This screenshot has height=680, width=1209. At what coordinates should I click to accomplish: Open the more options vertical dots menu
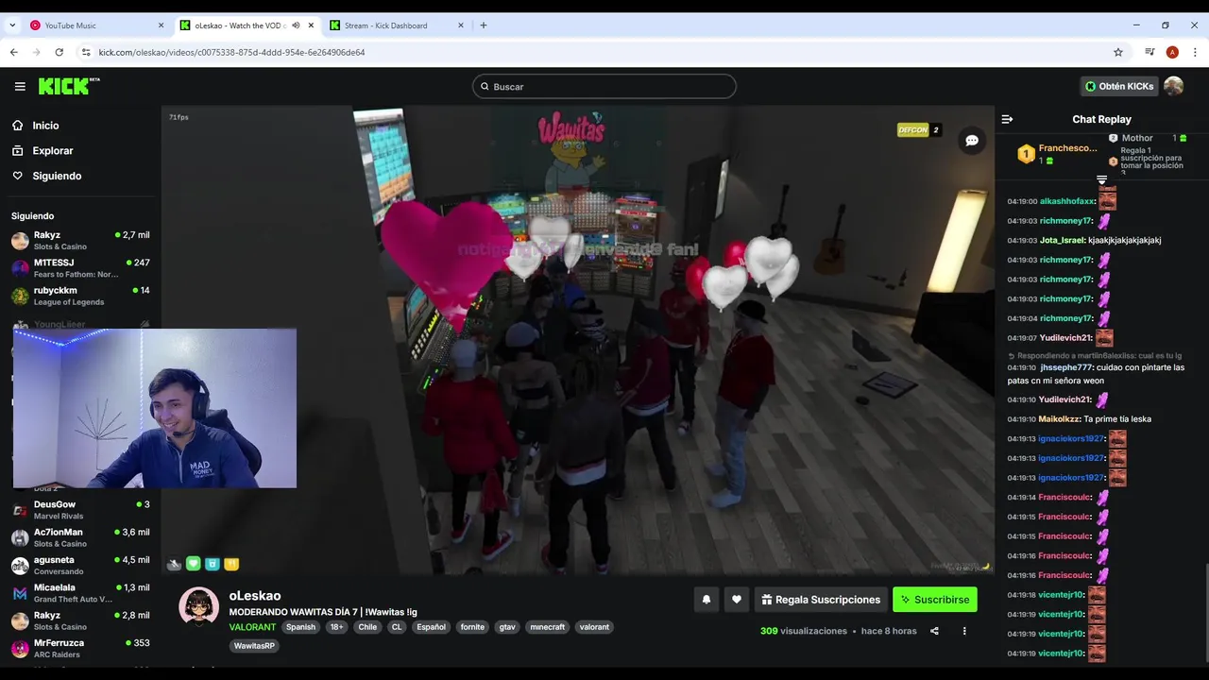pos(964,631)
